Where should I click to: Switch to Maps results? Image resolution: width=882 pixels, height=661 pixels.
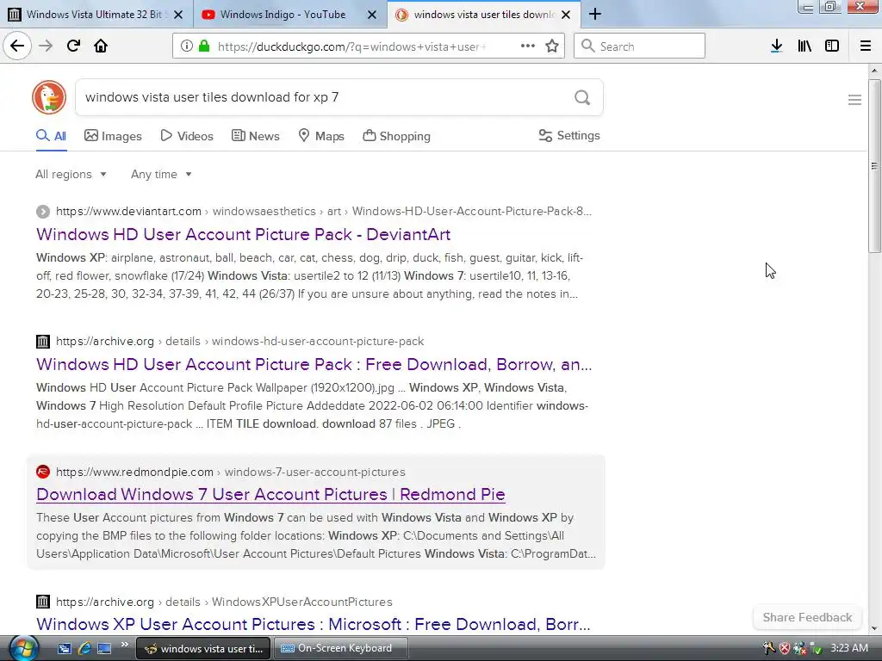[x=321, y=136]
